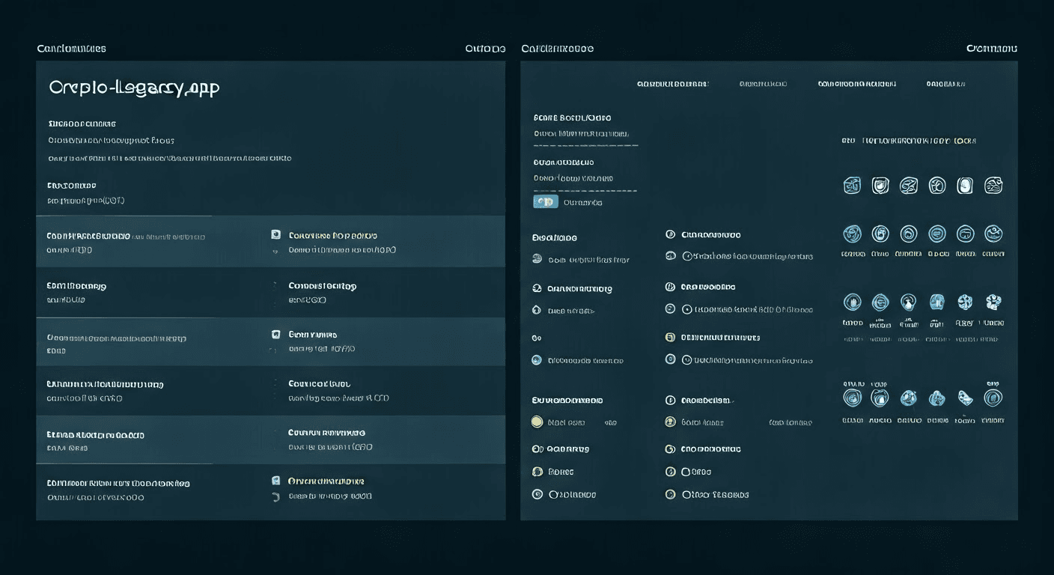Select bottom radio option in middle column
The height and width of the screenshot is (575, 1054).
(x=671, y=494)
